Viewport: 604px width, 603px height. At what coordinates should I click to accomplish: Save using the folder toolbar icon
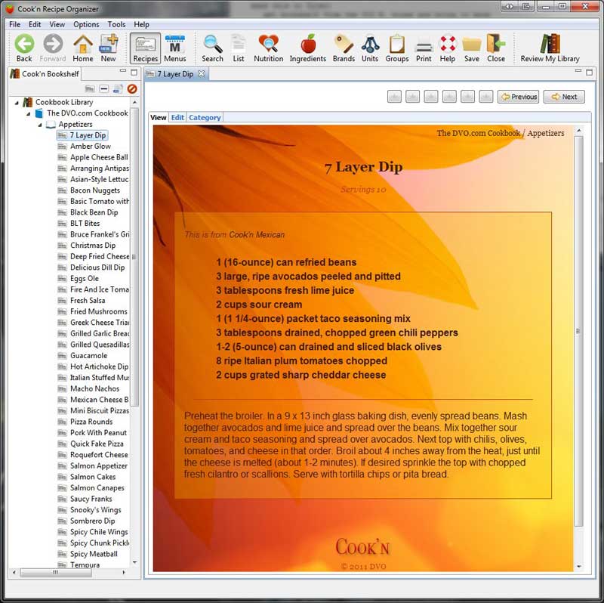[x=472, y=48]
